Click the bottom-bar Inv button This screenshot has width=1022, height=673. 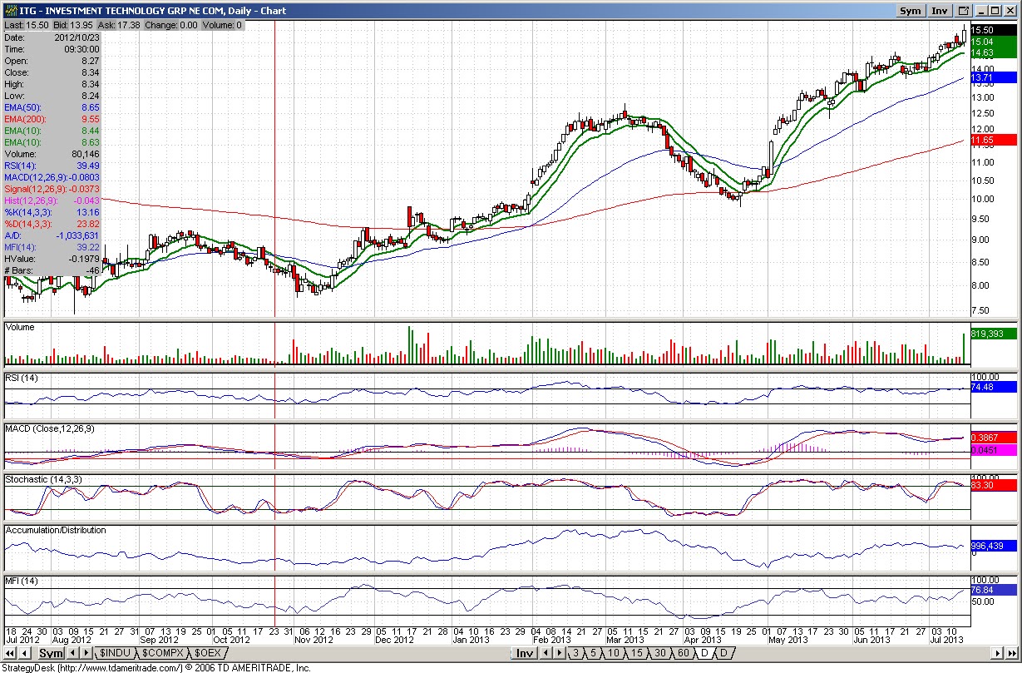(x=525, y=654)
